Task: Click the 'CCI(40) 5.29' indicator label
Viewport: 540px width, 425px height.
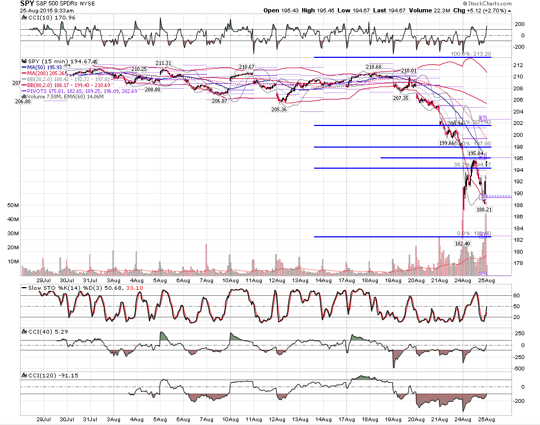Action: (x=48, y=331)
